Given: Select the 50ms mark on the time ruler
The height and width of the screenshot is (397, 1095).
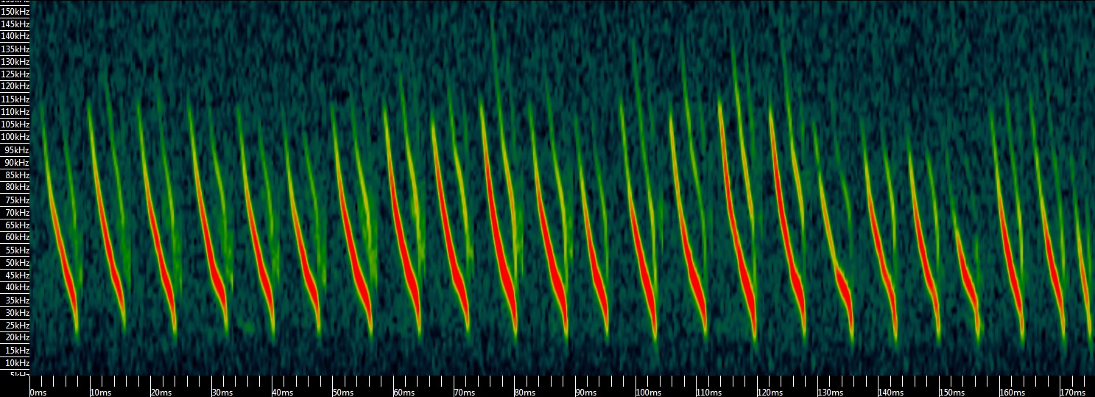Looking at the screenshot, I should [x=342, y=393].
